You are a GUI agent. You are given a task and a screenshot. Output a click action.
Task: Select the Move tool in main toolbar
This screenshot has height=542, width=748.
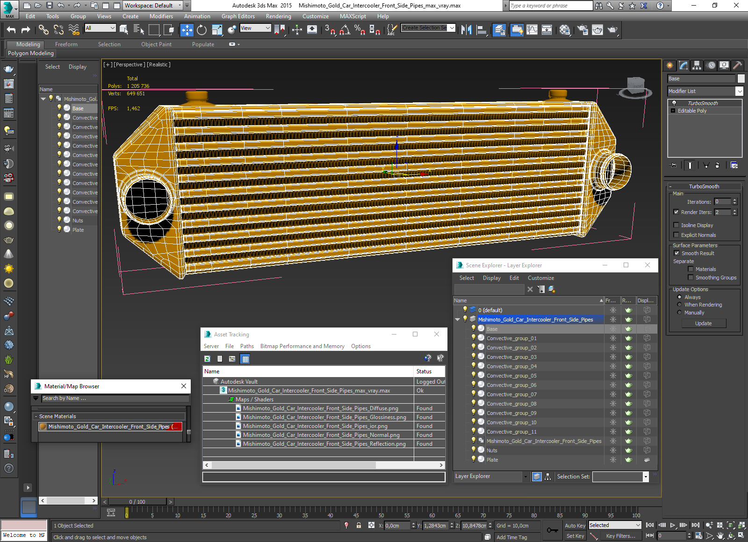(187, 30)
